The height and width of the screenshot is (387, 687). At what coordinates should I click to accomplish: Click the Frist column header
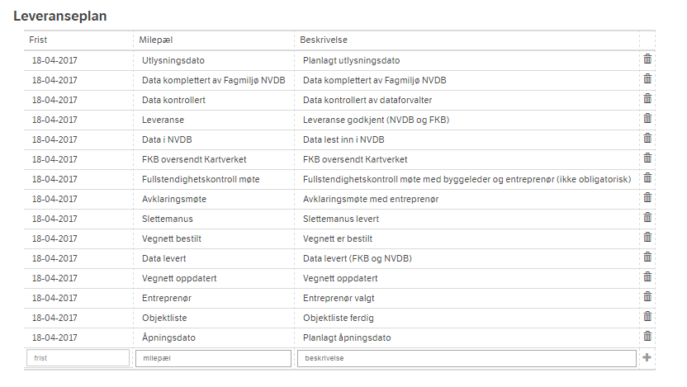[38, 40]
